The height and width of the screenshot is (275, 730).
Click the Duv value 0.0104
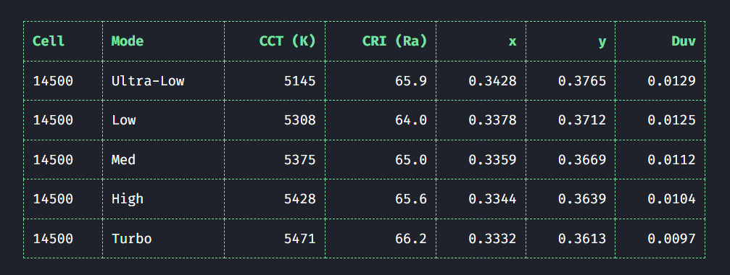(671, 199)
